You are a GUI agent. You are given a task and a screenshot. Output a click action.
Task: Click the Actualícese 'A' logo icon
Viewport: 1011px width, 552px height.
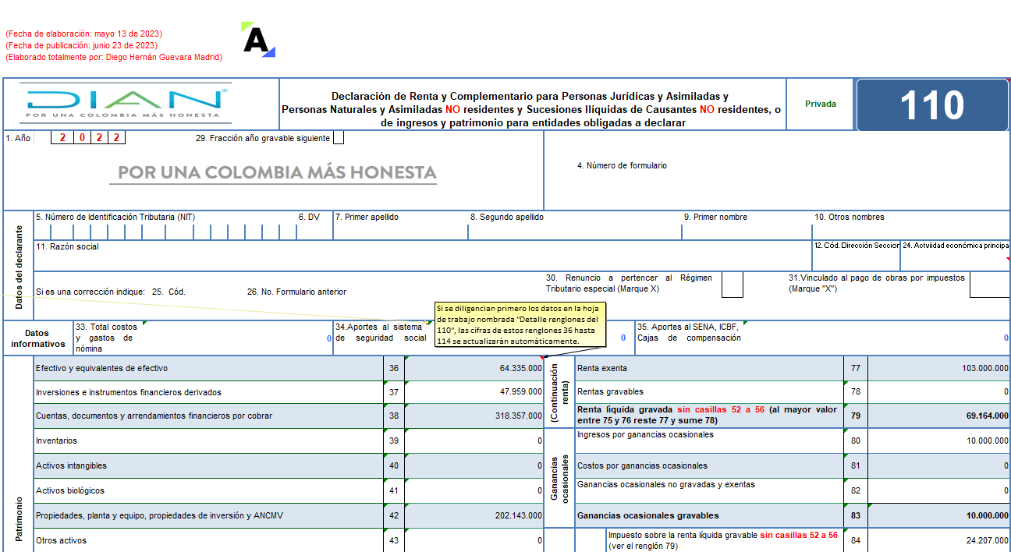pyautogui.click(x=258, y=40)
